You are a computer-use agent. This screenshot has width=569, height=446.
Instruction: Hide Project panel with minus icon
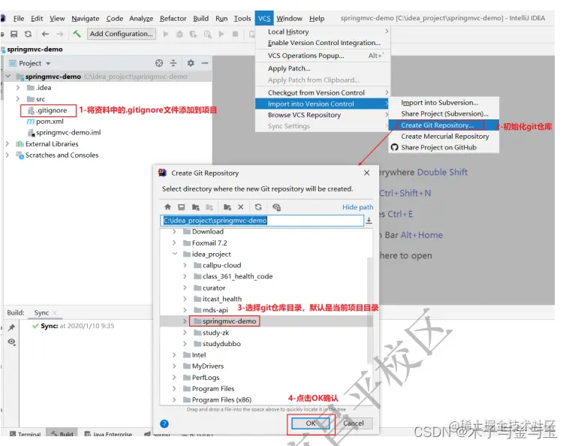click(205, 63)
